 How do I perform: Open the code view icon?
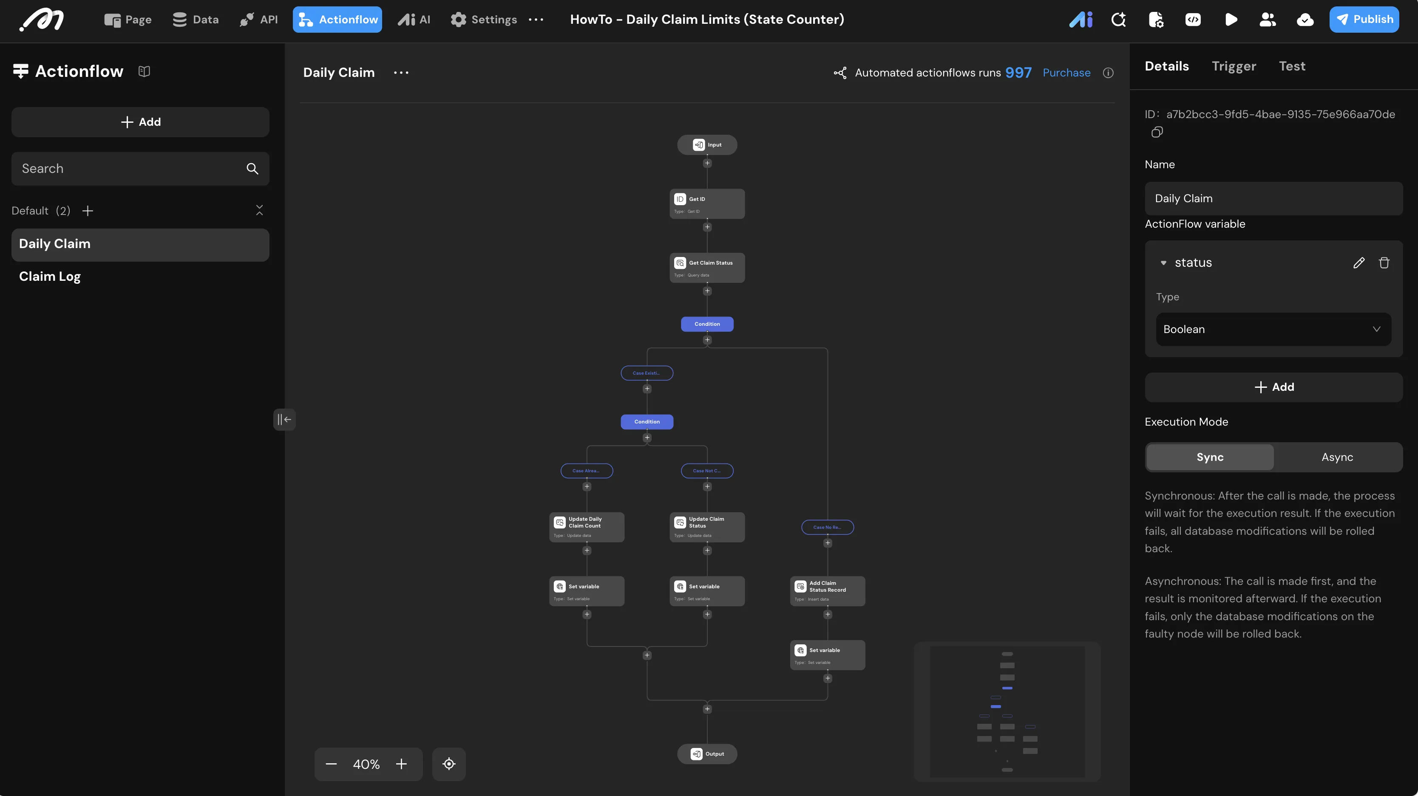point(1193,20)
